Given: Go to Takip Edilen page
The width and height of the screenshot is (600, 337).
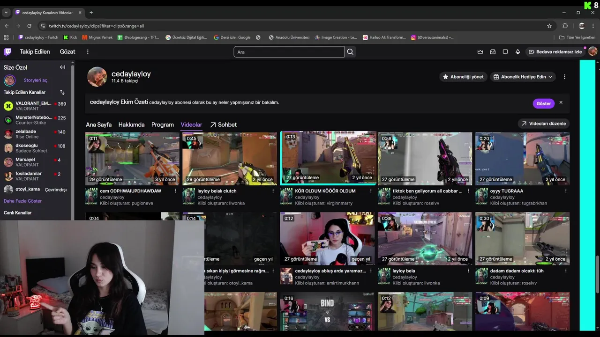Looking at the screenshot, I should pyautogui.click(x=35, y=51).
